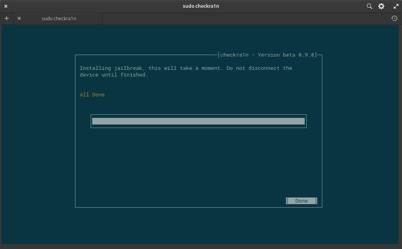Open terminal settings gear menu

coord(381,6)
